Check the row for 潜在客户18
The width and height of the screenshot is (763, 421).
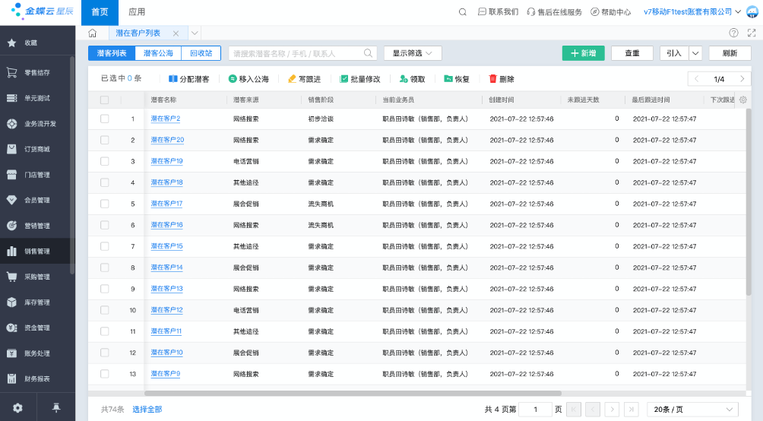tap(104, 182)
